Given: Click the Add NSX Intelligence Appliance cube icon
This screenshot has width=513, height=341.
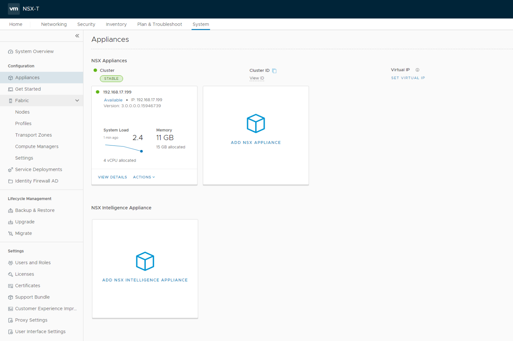Looking at the screenshot, I should [x=145, y=261].
